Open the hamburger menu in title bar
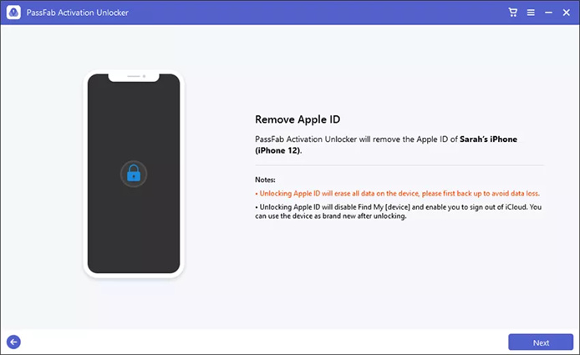 (x=530, y=13)
